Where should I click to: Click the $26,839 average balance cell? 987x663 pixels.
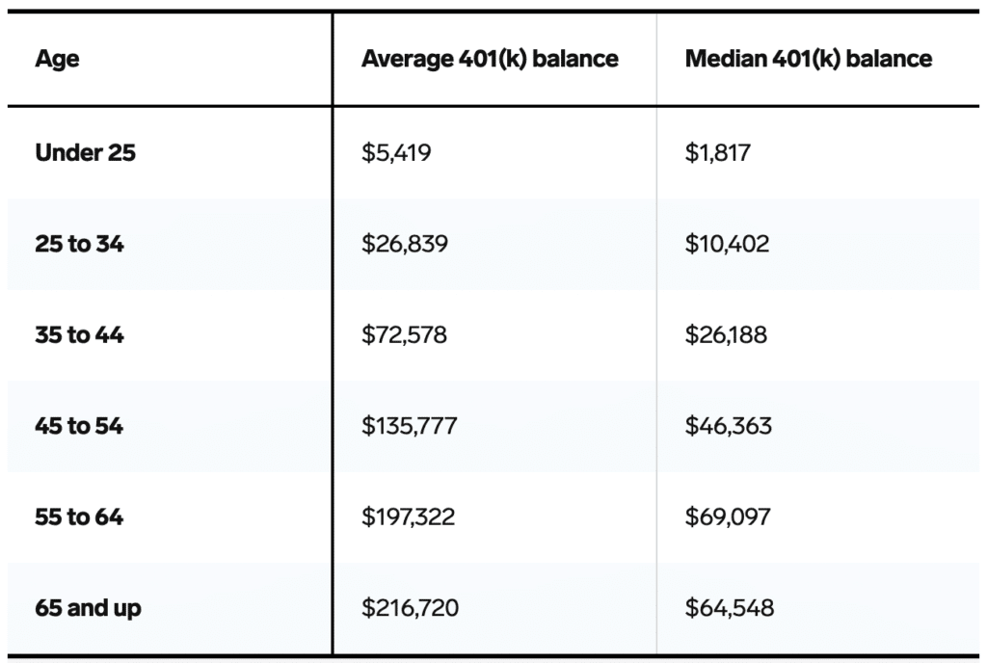coord(405,244)
